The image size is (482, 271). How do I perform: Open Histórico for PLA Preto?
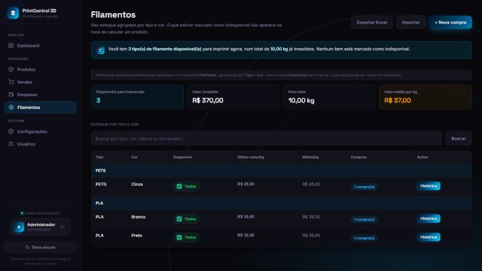click(x=428, y=237)
